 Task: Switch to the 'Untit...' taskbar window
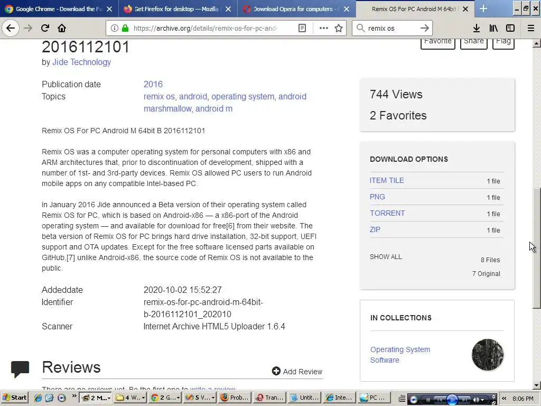[x=305, y=398]
